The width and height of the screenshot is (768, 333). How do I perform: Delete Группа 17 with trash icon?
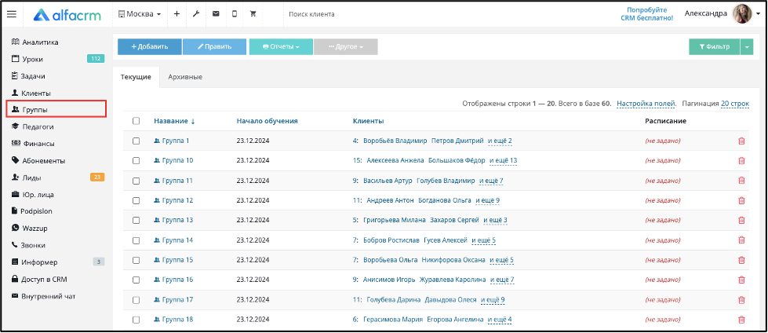click(741, 300)
